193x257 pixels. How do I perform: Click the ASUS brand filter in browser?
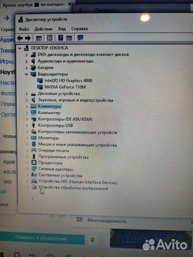pos(10,172)
